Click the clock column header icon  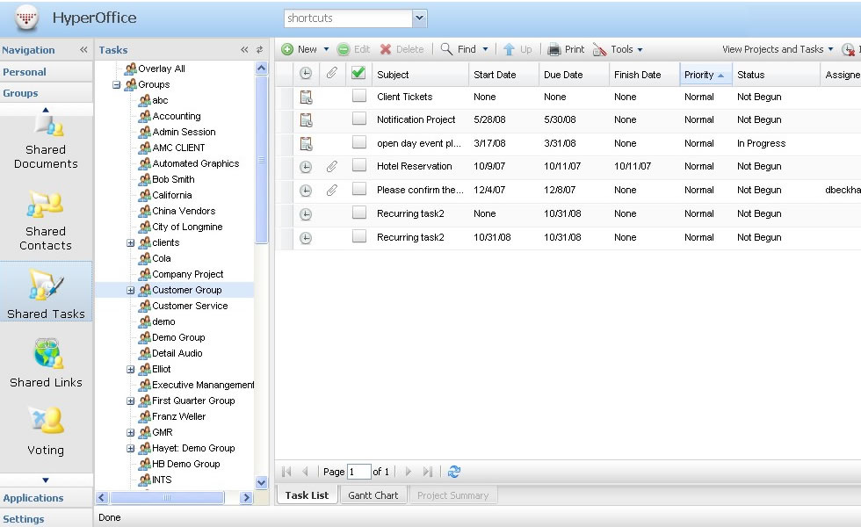(x=306, y=73)
